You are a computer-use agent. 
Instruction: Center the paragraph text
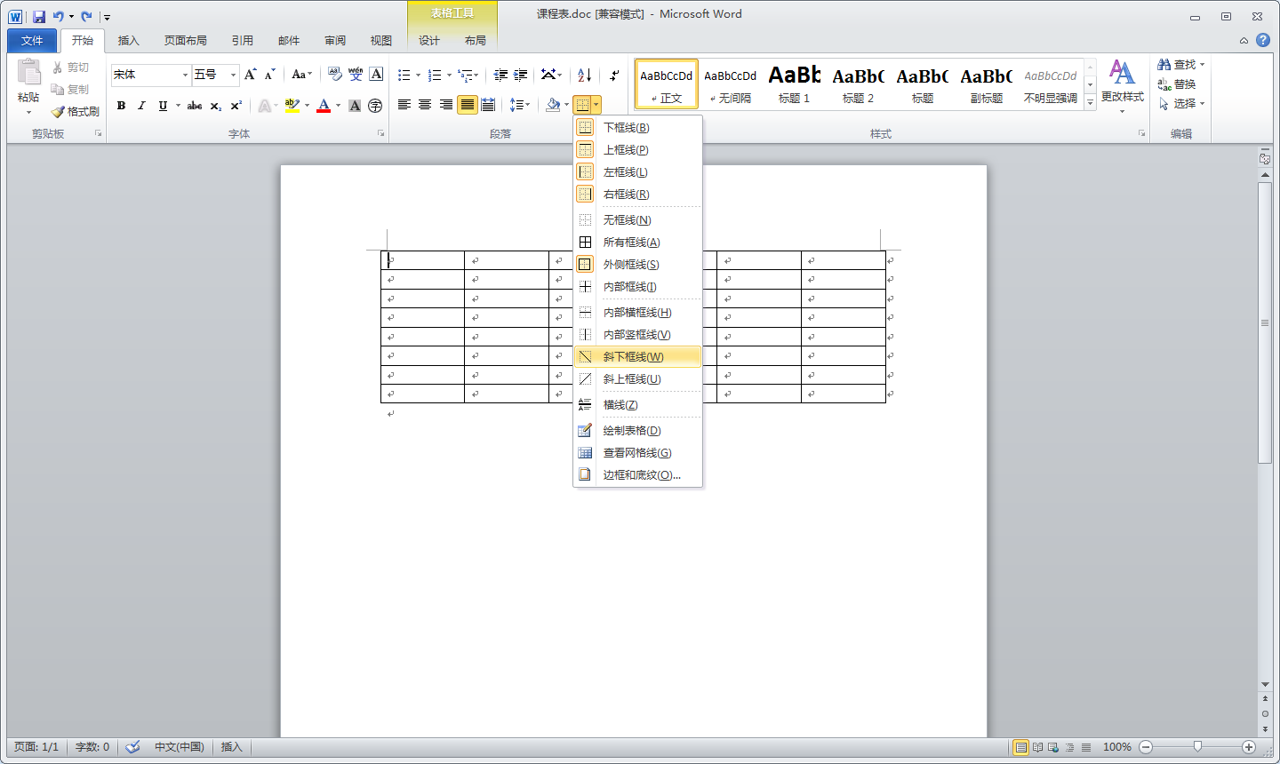[x=425, y=105]
